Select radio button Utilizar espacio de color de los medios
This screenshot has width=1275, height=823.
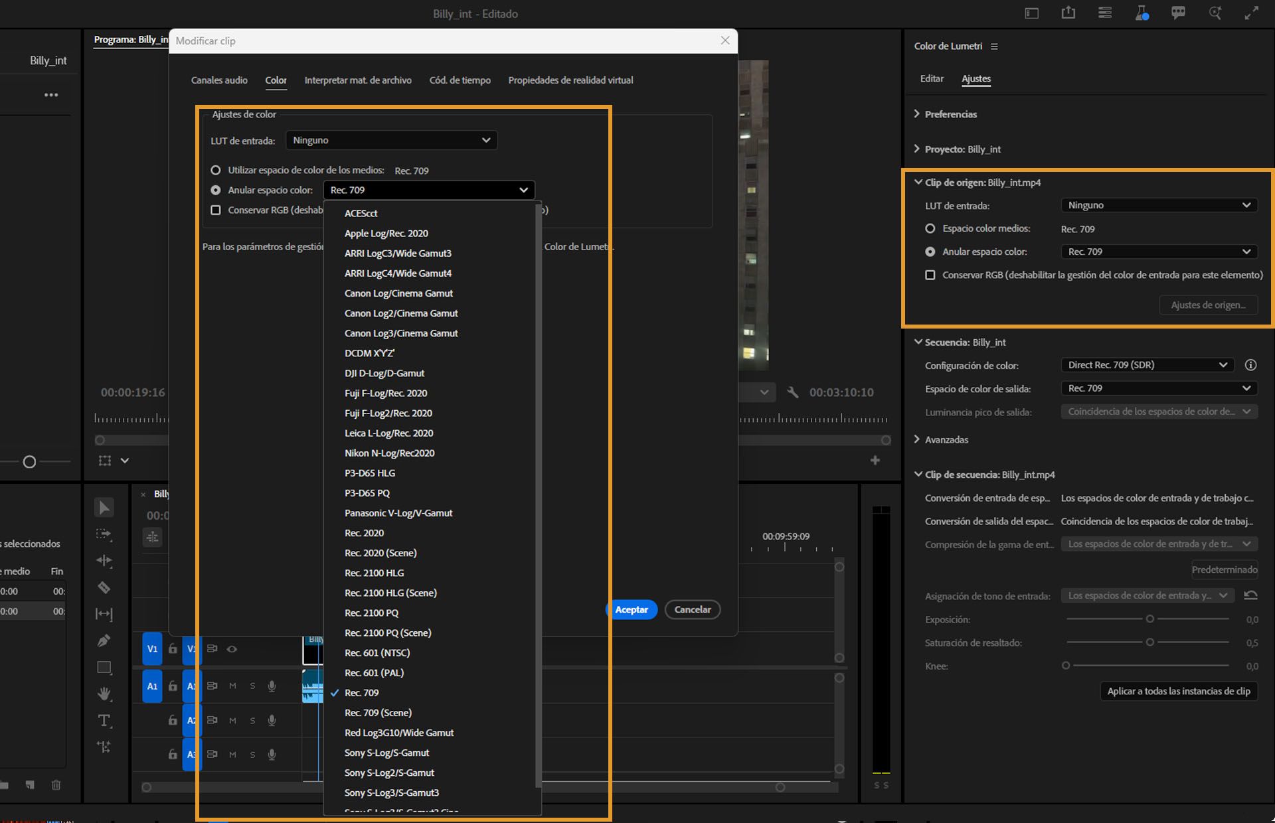tap(216, 170)
